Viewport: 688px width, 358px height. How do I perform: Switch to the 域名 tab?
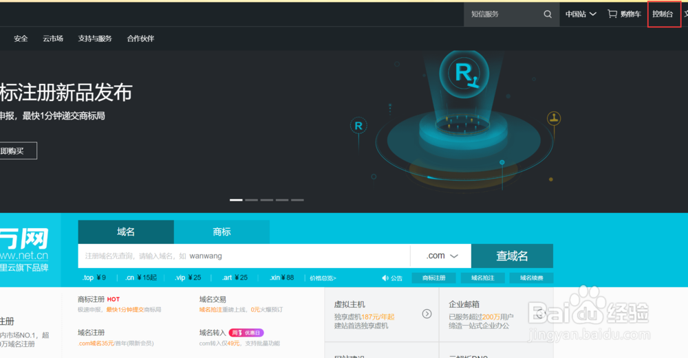(126, 232)
